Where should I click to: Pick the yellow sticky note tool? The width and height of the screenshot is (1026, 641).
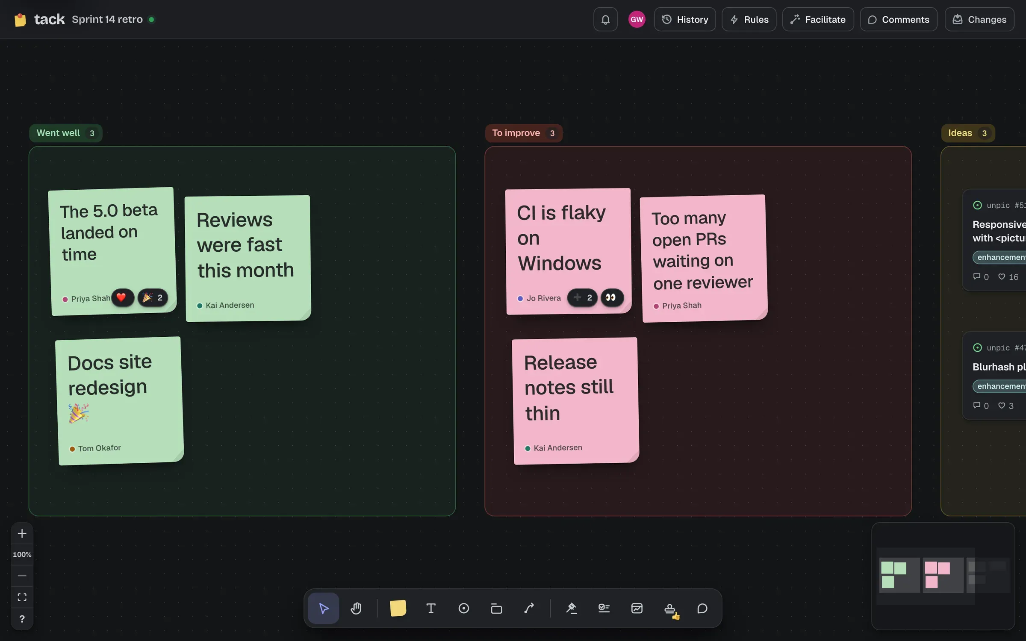tap(398, 608)
